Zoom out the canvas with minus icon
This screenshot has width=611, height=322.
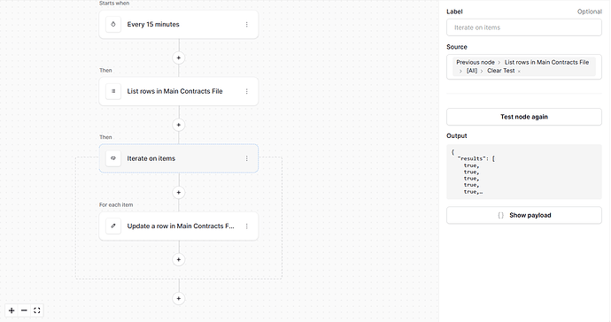(x=24, y=310)
